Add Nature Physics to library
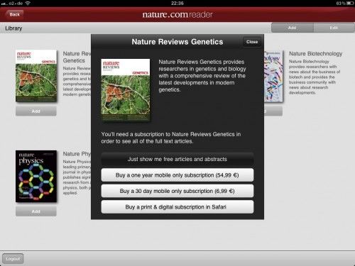 click(x=36, y=211)
